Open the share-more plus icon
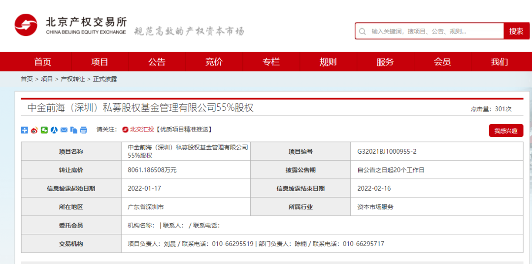The image size is (532, 264). [x=25, y=130]
